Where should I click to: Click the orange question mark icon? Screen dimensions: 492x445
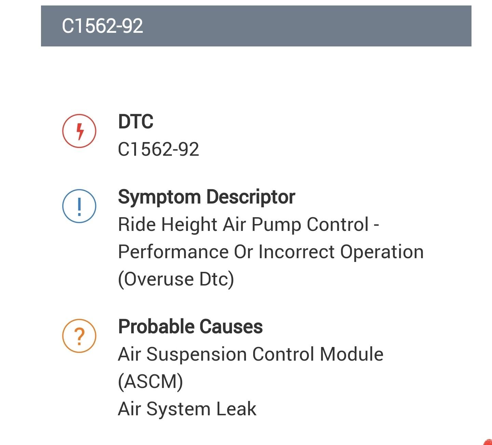(79, 336)
